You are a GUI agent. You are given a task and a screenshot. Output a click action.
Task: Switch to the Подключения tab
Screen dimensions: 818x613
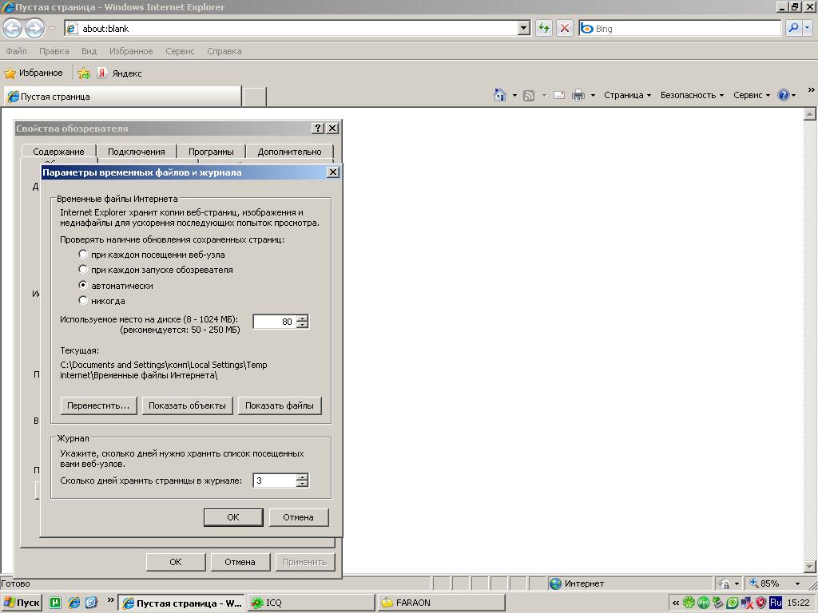136,151
